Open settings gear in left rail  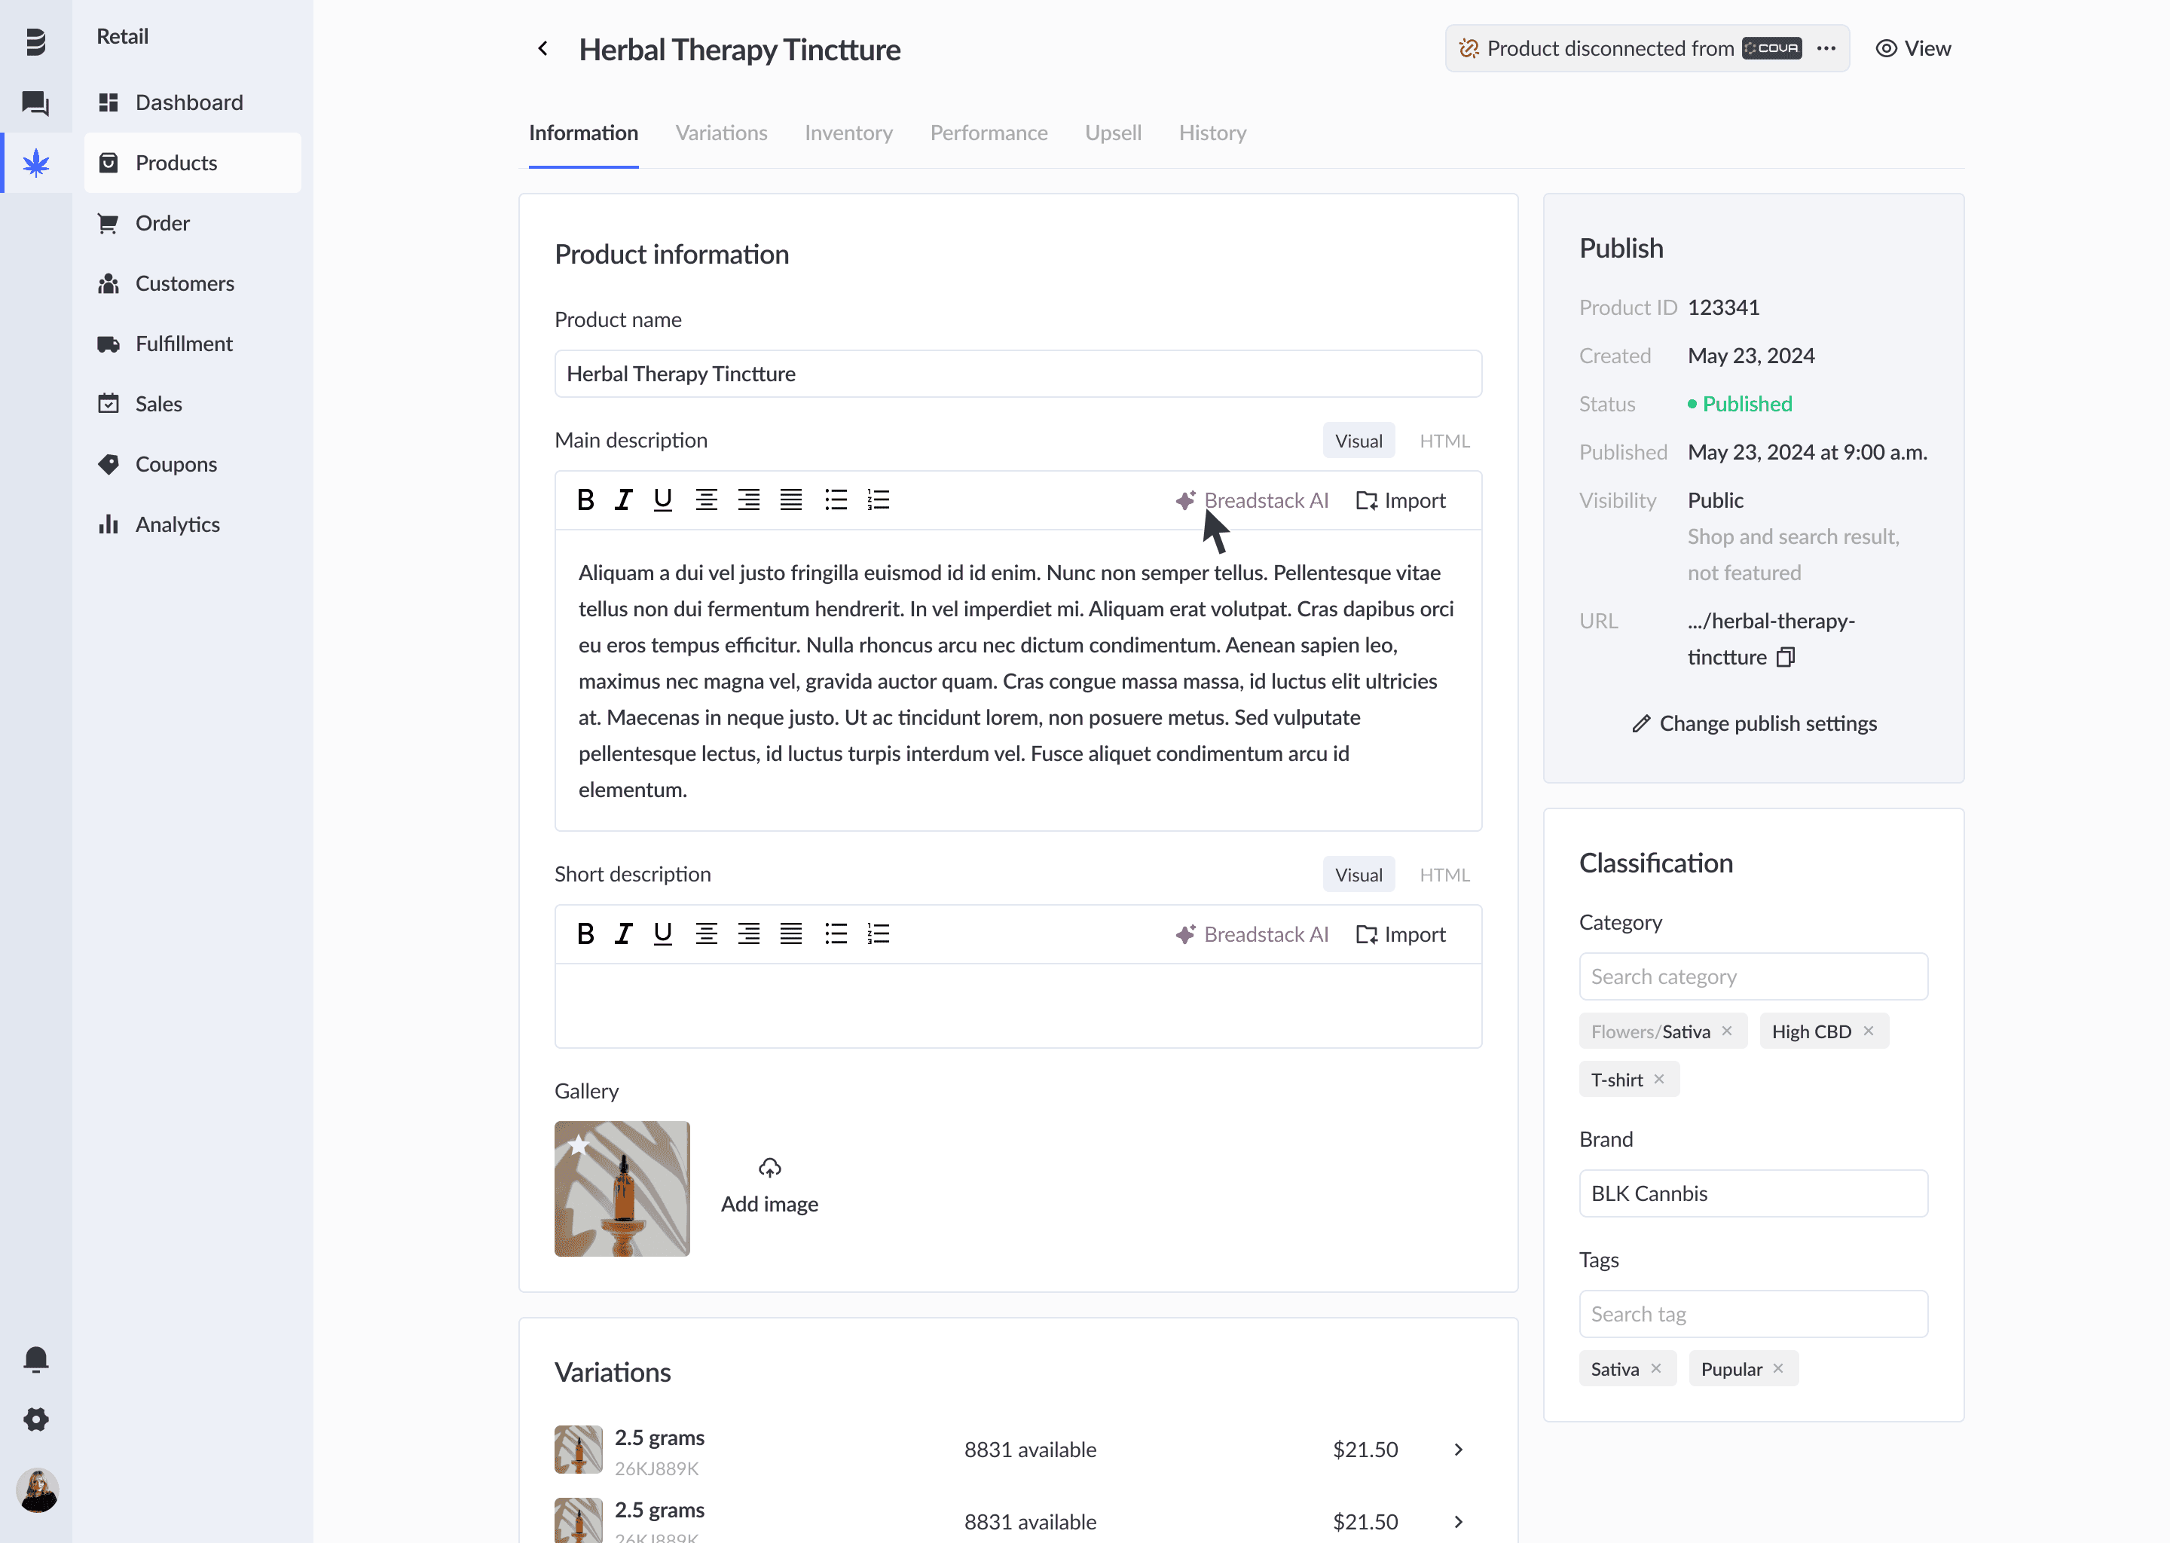point(36,1419)
